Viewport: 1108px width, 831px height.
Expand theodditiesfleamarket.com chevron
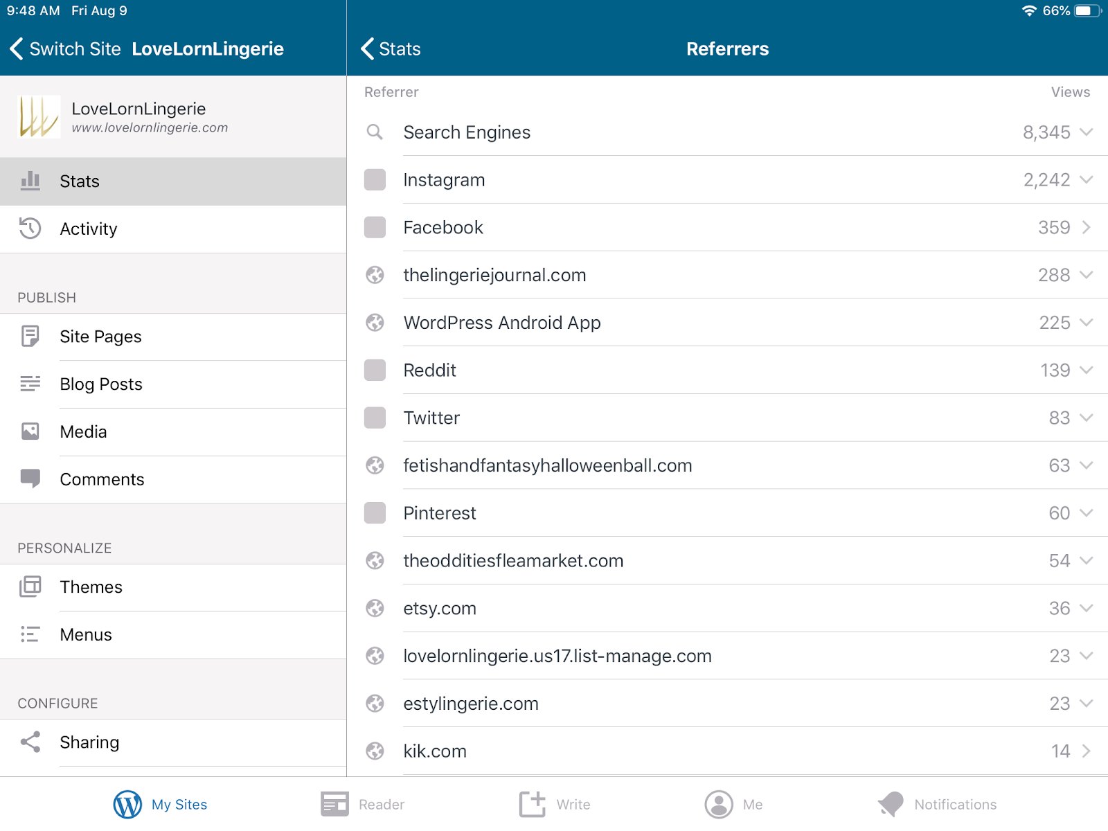click(x=1086, y=560)
